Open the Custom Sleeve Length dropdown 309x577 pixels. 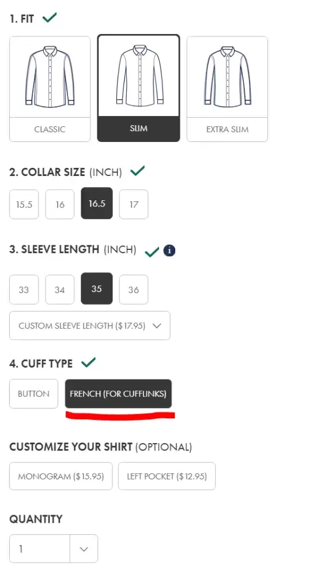pyautogui.click(x=90, y=325)
